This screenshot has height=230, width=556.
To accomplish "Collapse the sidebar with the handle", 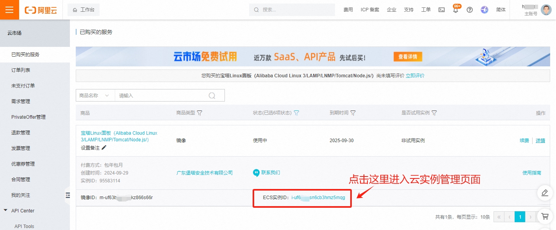I will point(68,195).
